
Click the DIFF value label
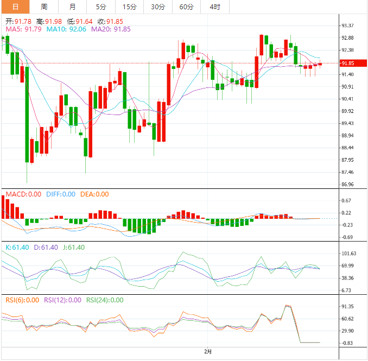60,194
